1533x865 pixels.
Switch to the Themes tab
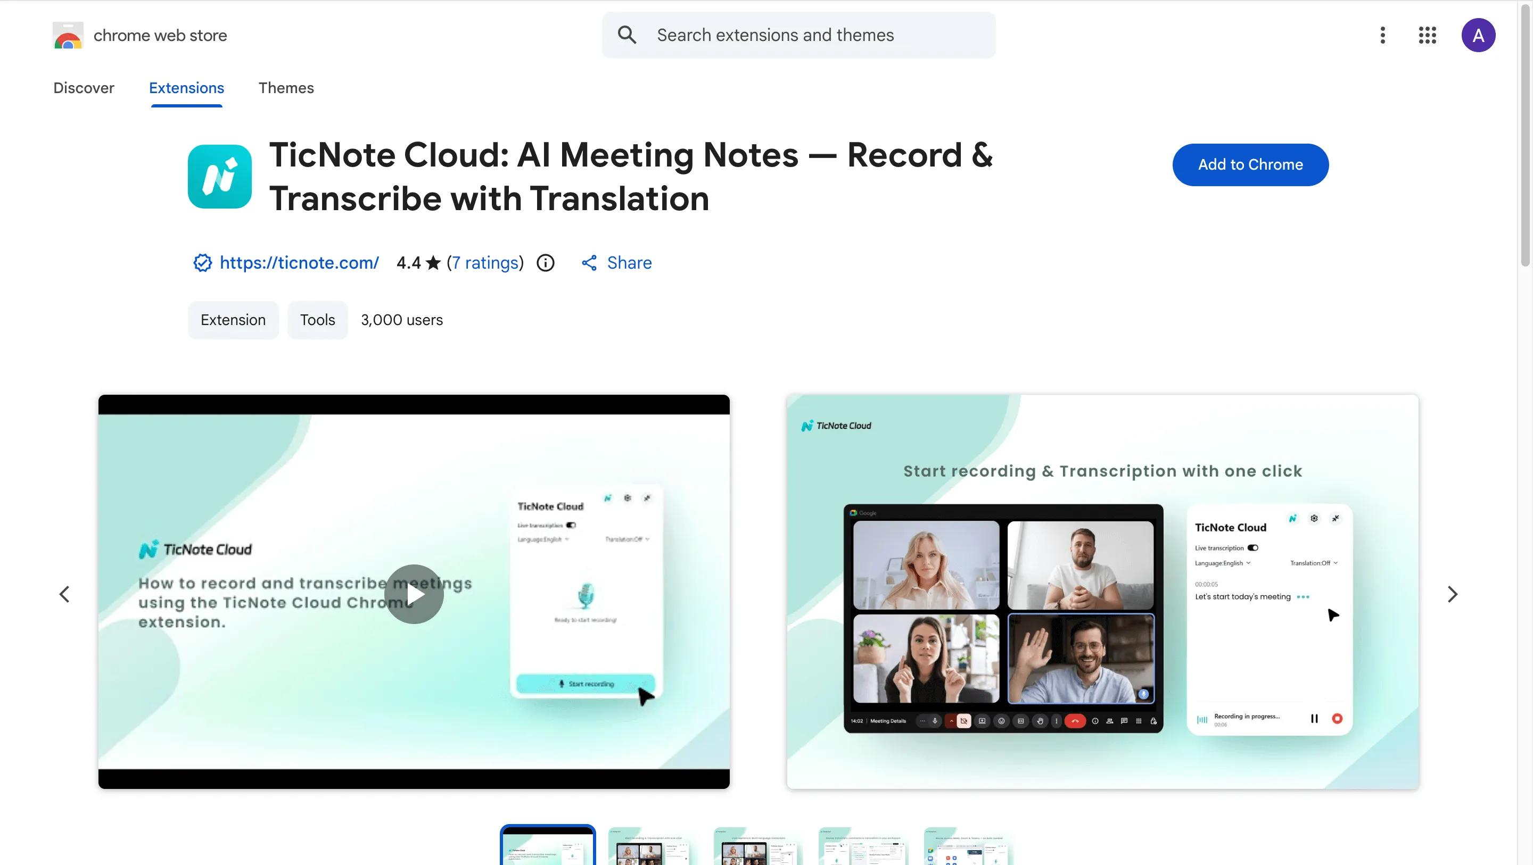(x=286, y=88)
